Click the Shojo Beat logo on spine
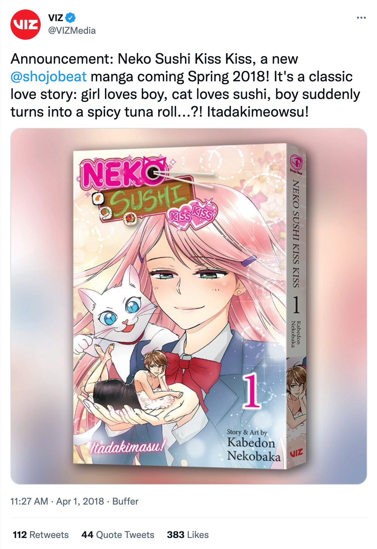Screen dimensions: 377x549 [x=296, y=165]
